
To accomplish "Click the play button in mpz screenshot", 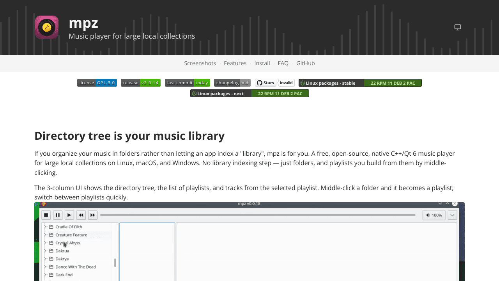I will [69, 215].
